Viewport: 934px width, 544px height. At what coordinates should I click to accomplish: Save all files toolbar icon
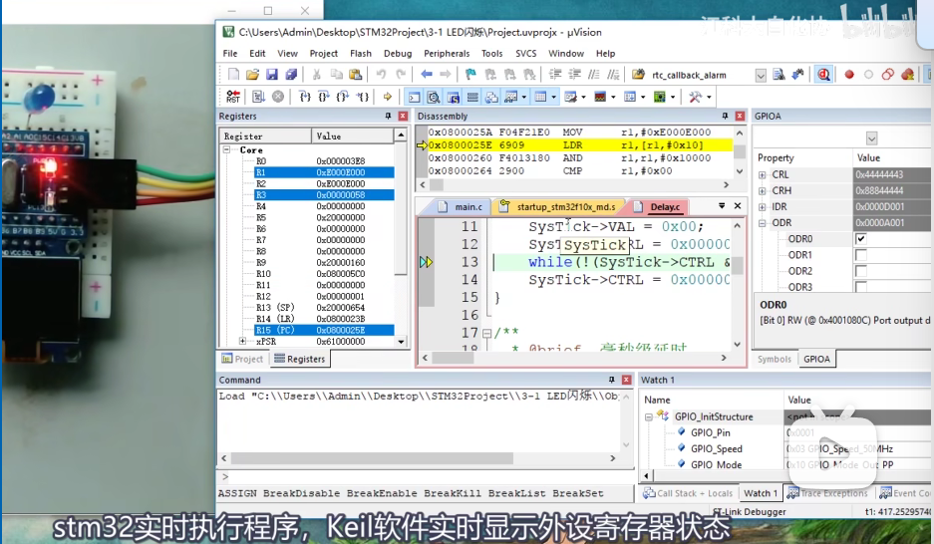(x=291, y=75)
